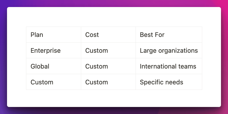228x114 pixels.
Task: Select the Large organizations cell
Action: coord(169,50)
